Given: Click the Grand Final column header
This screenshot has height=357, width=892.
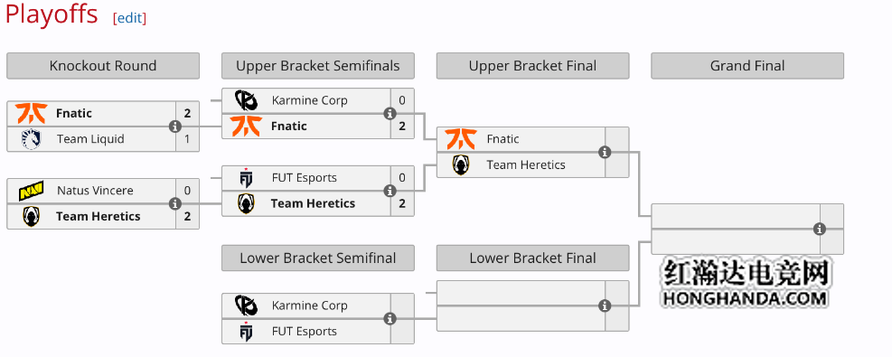Looking at the screenshot, I should (747, 66).
